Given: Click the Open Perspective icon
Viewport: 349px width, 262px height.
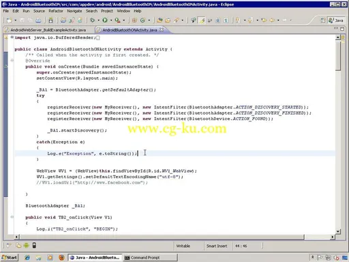Looking at the screenshot, I should pos(323,20).
